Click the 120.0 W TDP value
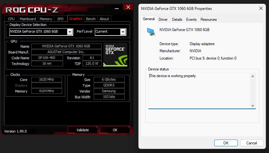This screenshot has width=269, height=153. pyautogui.click(x=92, y=63)
